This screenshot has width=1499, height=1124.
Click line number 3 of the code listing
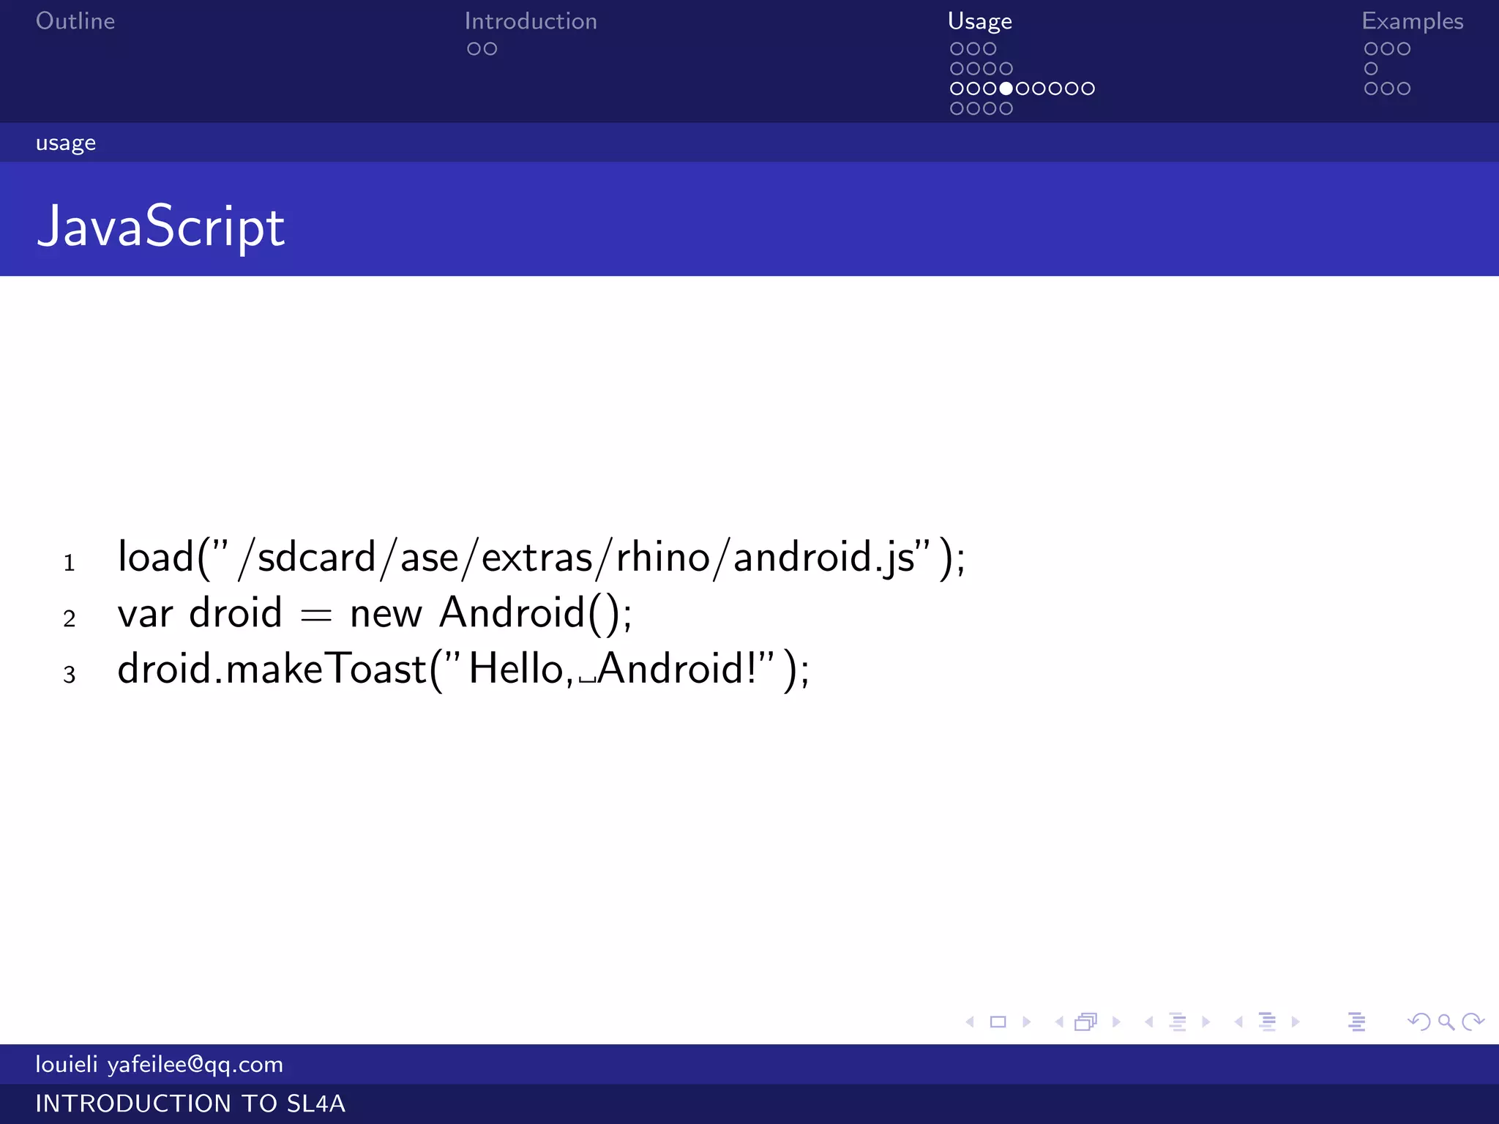[x=70, y=674]
